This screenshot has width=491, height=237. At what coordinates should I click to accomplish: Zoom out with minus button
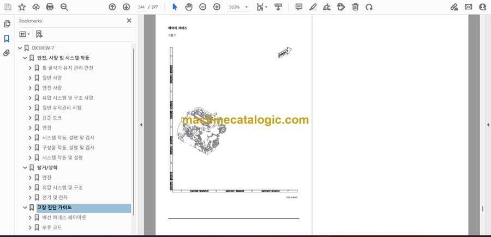[x=202, y=7]
